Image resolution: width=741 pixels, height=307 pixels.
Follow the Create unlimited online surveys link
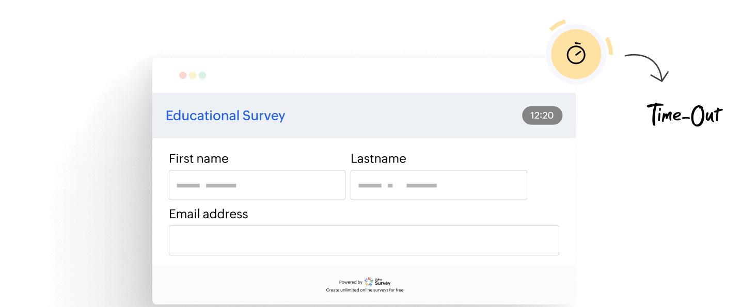coord(364,290)
